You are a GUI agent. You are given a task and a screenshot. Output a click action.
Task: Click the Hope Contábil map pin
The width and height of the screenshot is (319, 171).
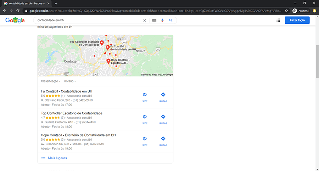pyautogui.click(x=108, y=61)
